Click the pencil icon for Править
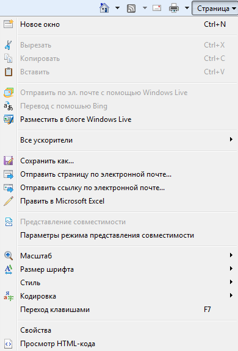Viewport: 238px width, 351px height. 9,201
